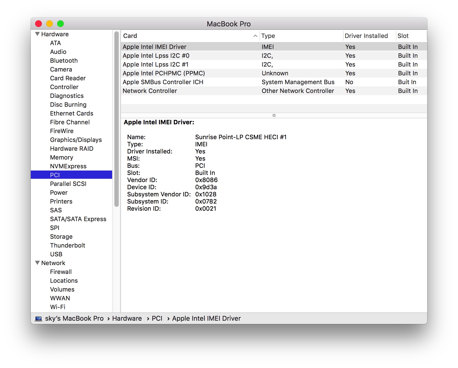The image size is (458, 368).
Task: Click Other Network Controller type cell
Action: point(298,91)
